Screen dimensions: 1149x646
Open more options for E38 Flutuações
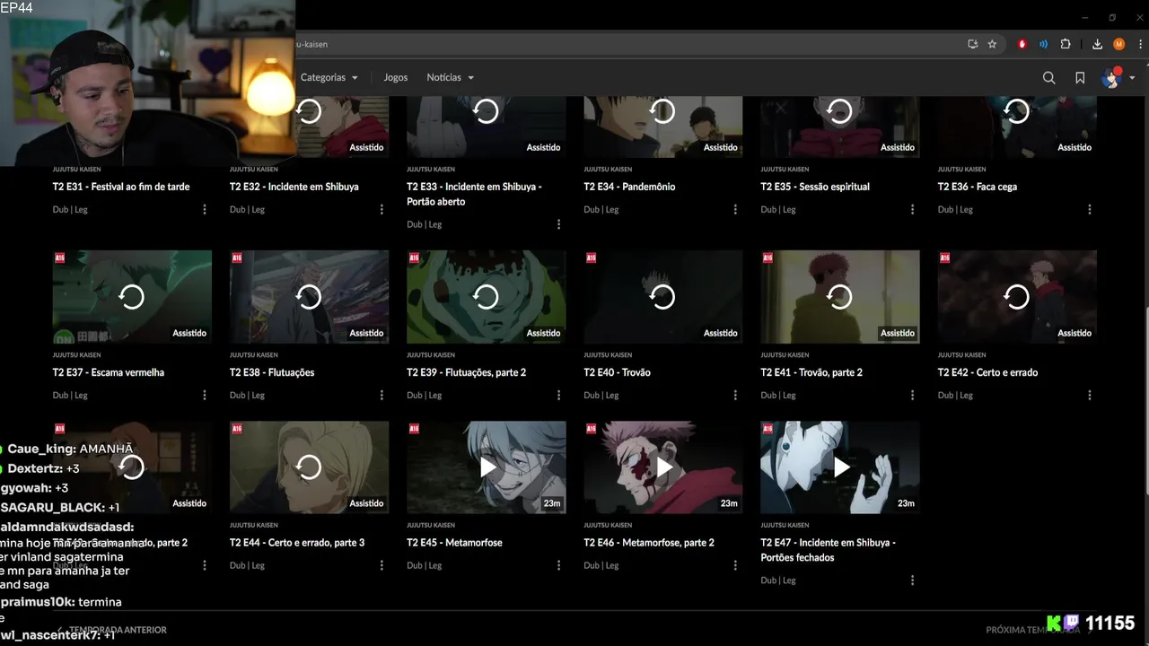(x=382, y=395)
